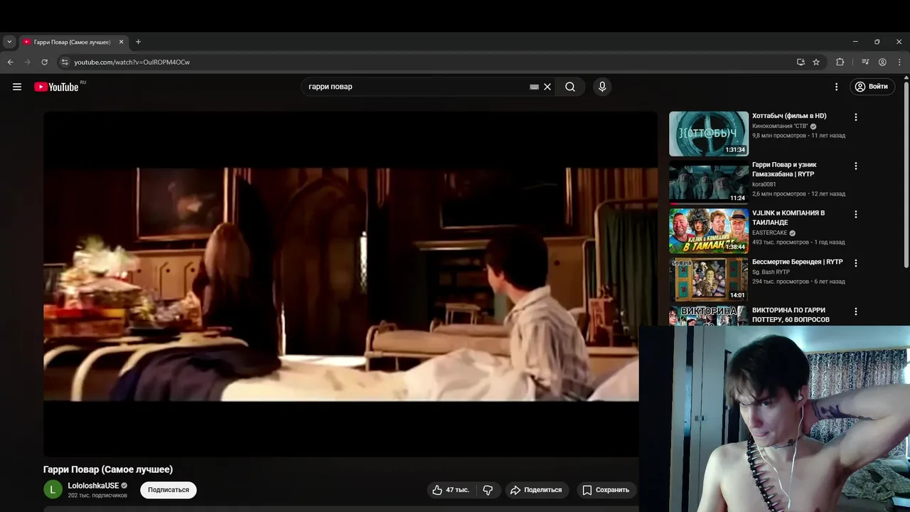910x512 pixels.
Task: Open the Хоттабыч (фильм в HD) title
Action: tap(789, 116)
